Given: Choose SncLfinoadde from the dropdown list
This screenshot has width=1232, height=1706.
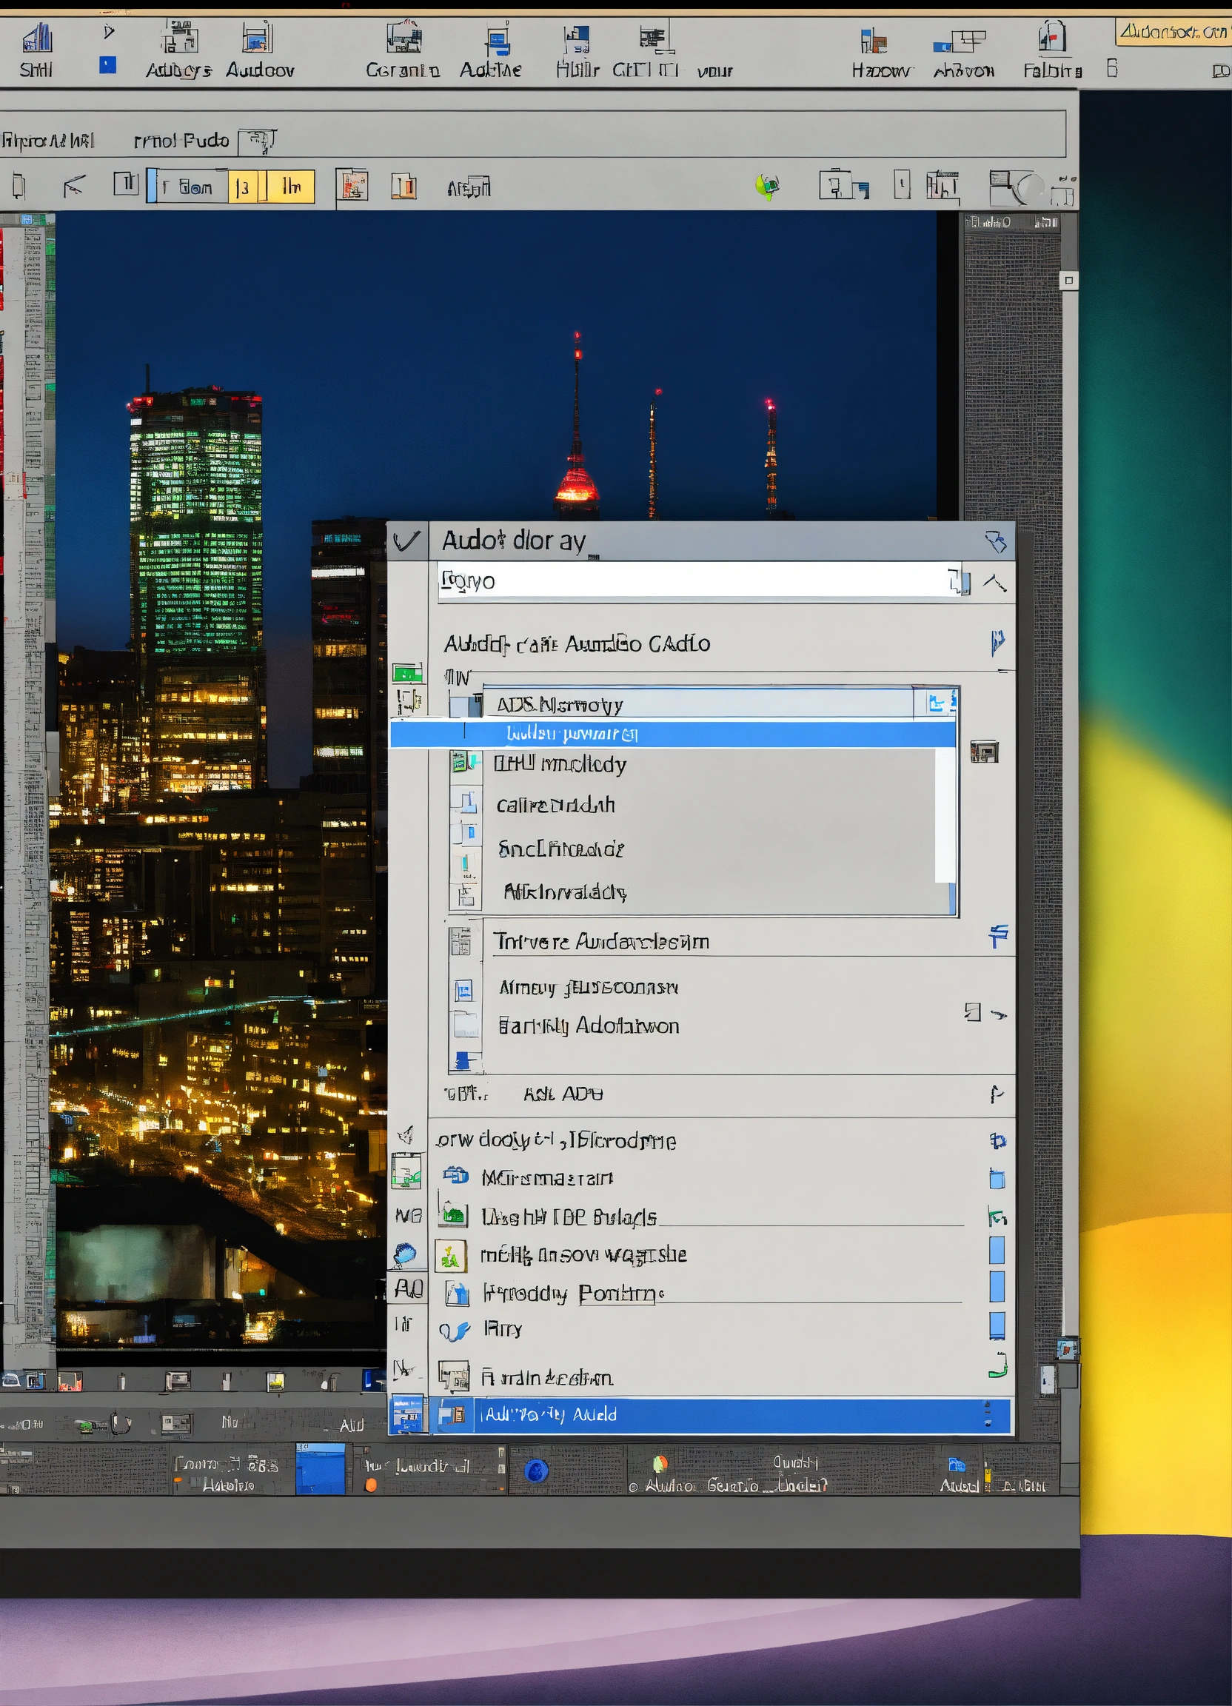Looking at the screenshot, I should coord(560,849).
